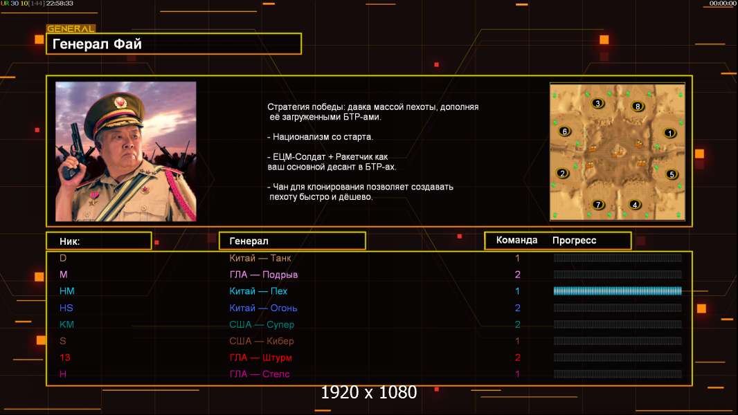
Task: Click the desert map center on the minimap
Action: [x=618, y=151]
